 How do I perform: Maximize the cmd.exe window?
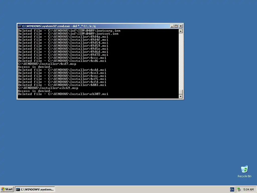176,26
